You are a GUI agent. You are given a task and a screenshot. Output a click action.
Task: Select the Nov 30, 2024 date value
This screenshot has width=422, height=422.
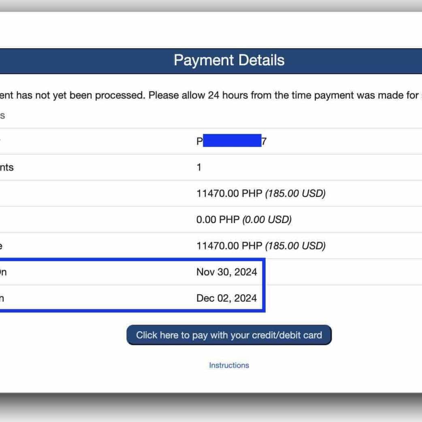click(x=226, y=272)
